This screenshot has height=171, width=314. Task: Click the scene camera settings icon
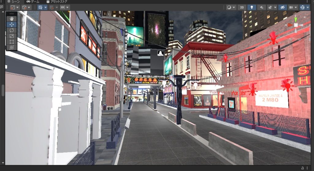point(291,7)
